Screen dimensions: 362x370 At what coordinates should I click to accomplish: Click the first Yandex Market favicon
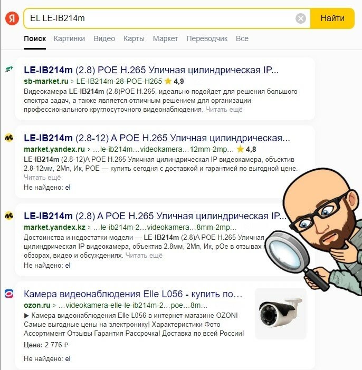pyautogui.click(x=9, y=138)
